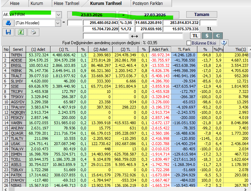Go to Pozisyon Farkları tab
Screen dimensions: 251x191
[x=148, y=3]
